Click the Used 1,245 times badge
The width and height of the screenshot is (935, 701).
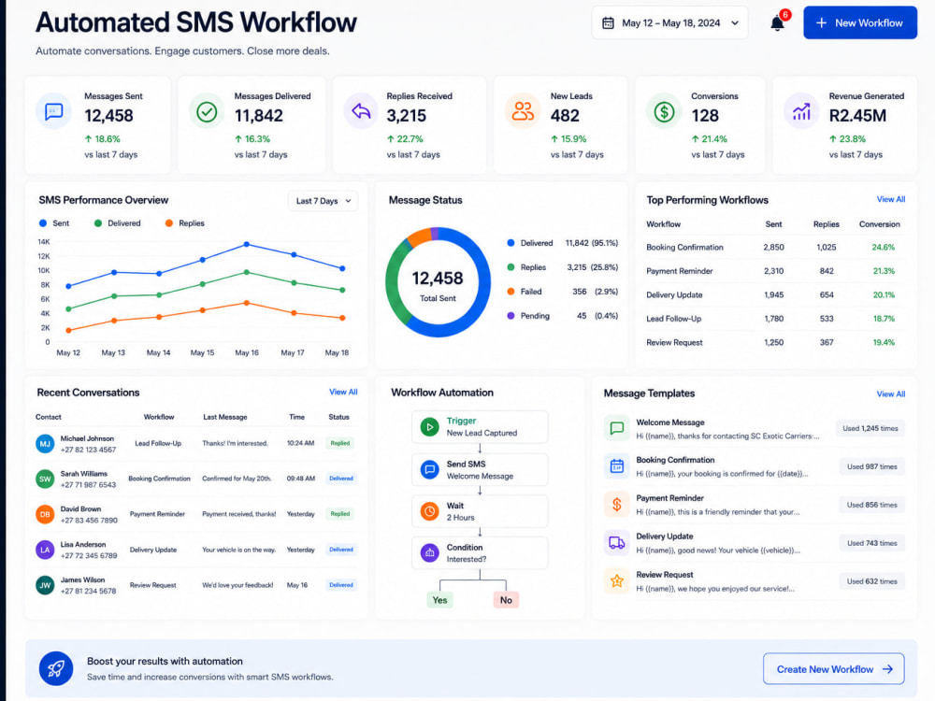point(870,429)
